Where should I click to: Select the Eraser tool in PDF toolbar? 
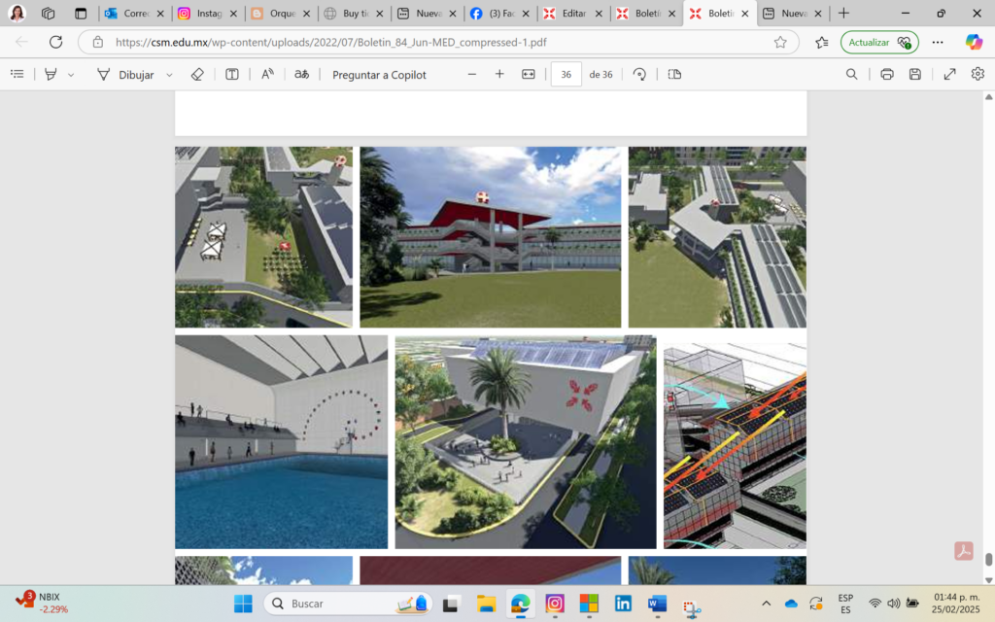(x=197, y=74)
